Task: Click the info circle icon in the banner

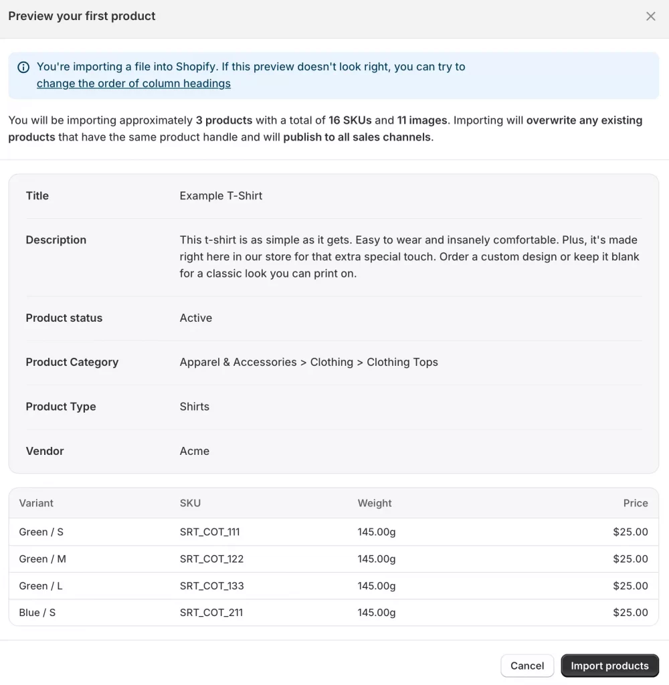Action: 23,67
